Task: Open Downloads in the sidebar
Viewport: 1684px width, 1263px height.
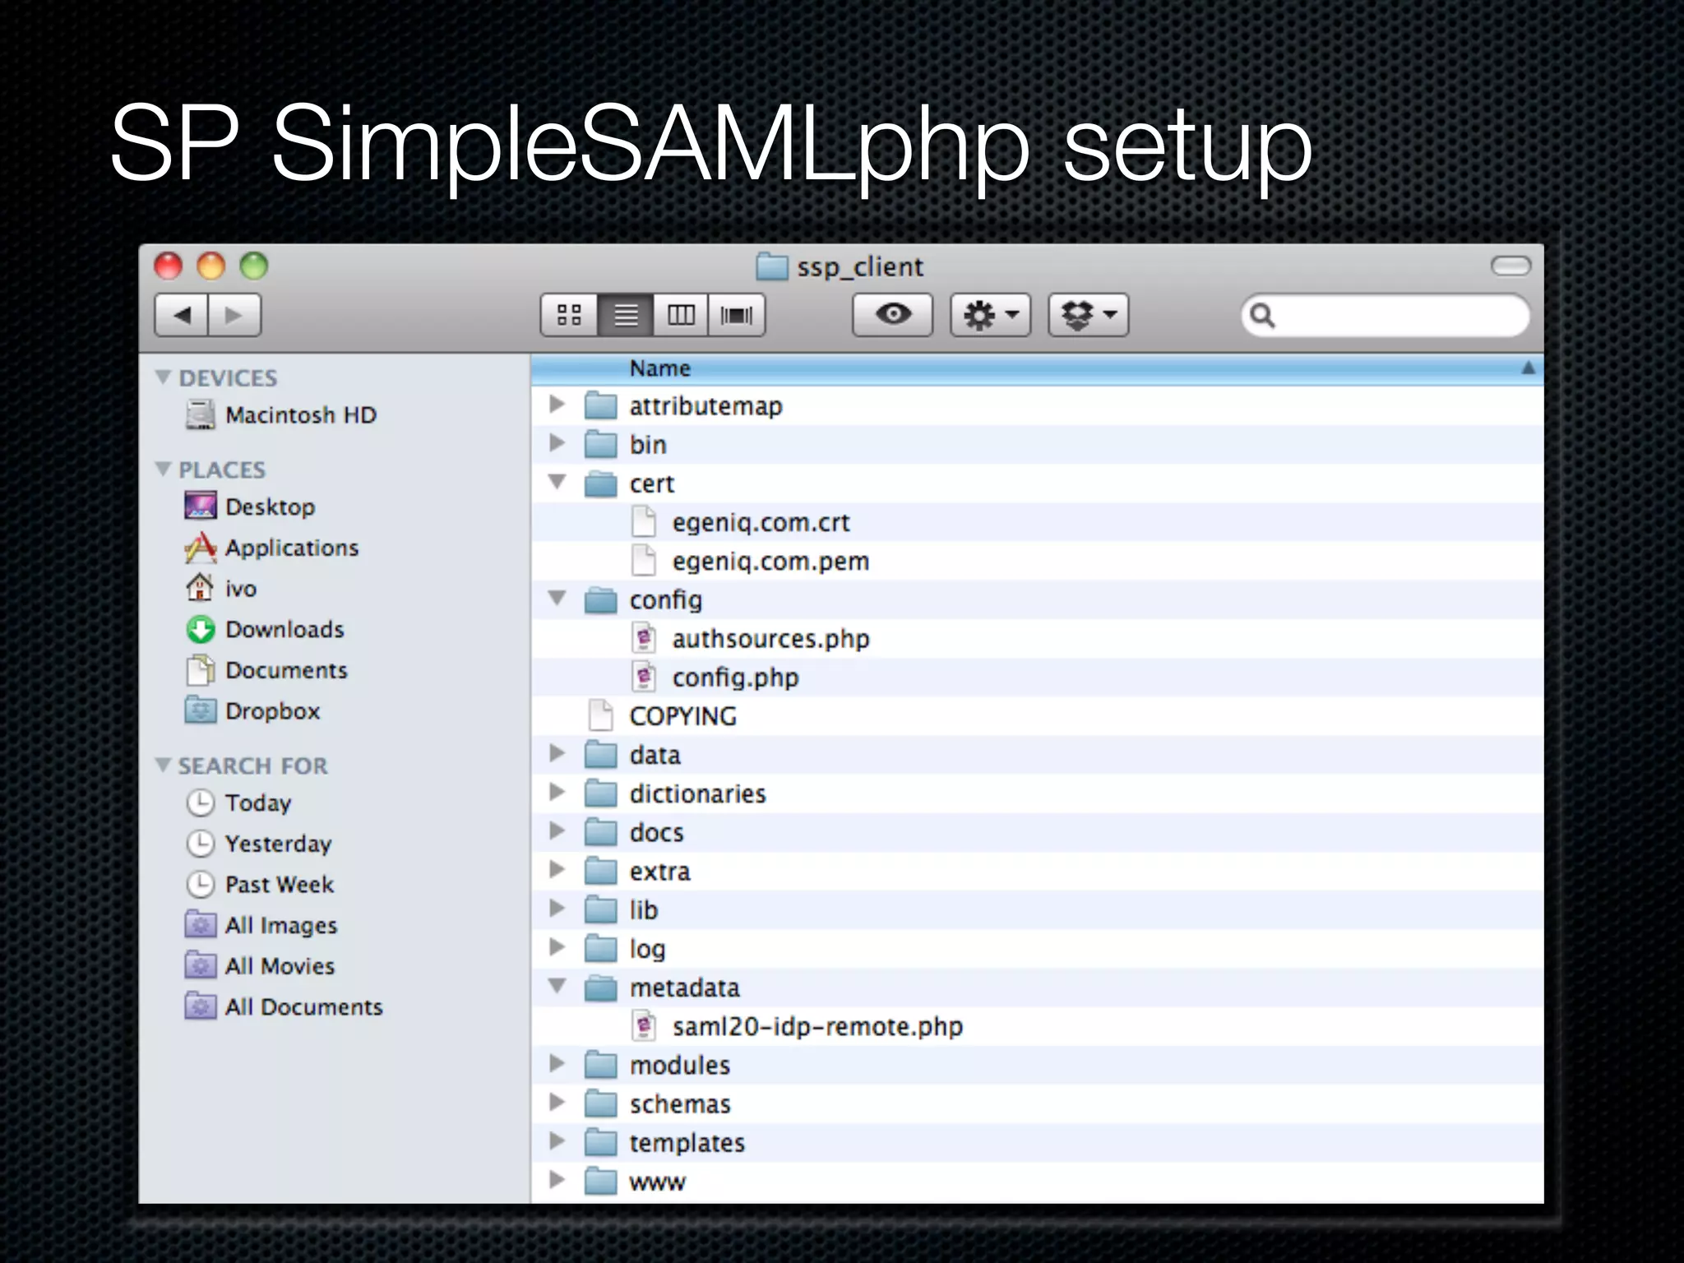Action: [x=285, y=630]
